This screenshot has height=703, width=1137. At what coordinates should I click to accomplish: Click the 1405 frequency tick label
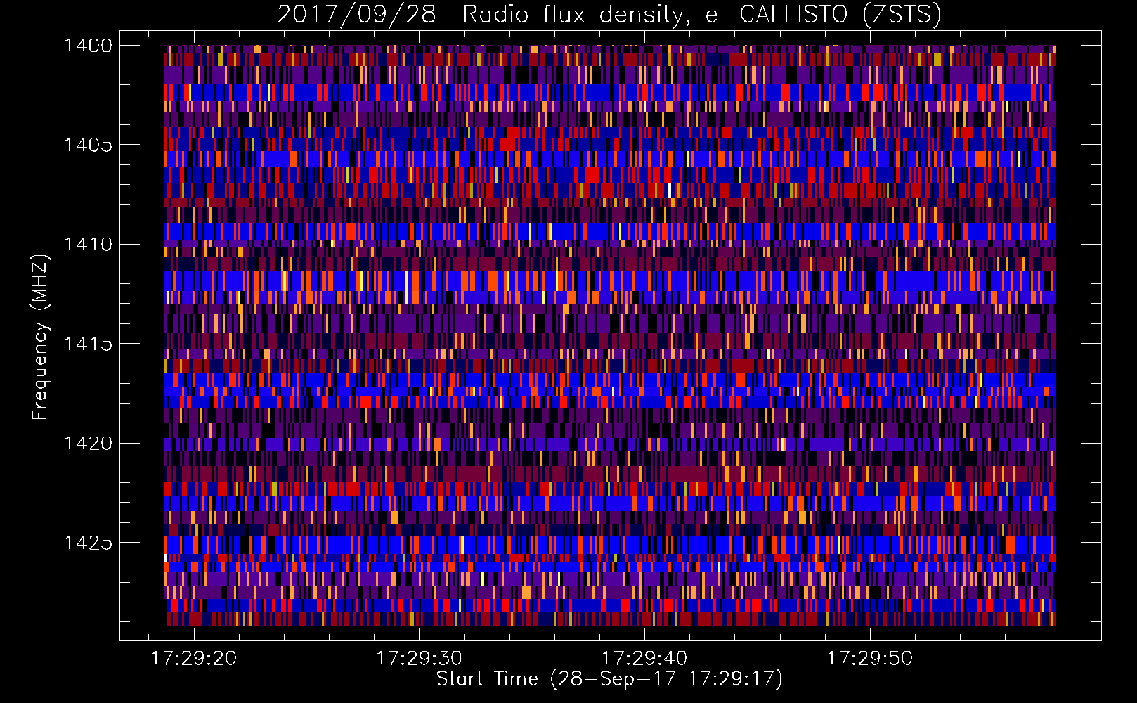pyautogui.click(x=88, y=145)
